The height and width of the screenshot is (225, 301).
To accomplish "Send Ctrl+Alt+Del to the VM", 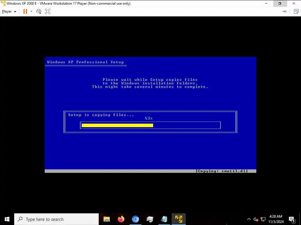I will point(39,11).
